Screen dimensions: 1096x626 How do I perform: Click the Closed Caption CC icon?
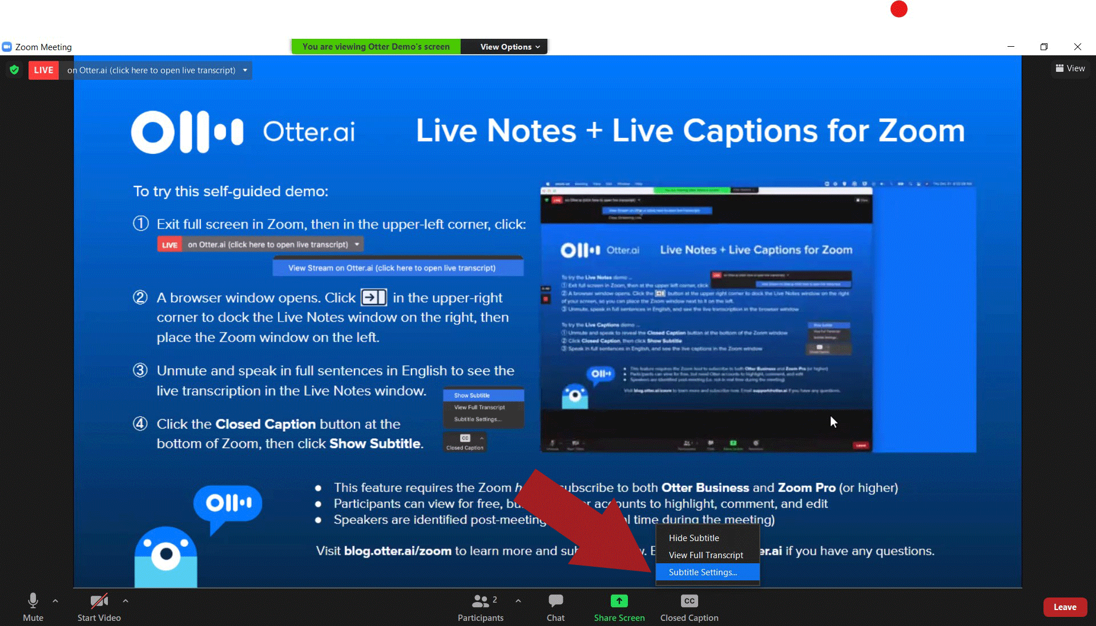689,601
